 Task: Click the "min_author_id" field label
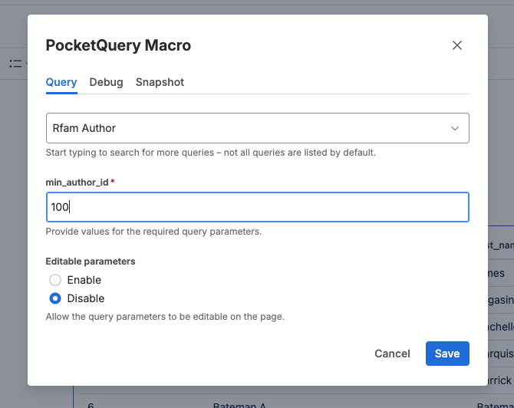point(77,182)
